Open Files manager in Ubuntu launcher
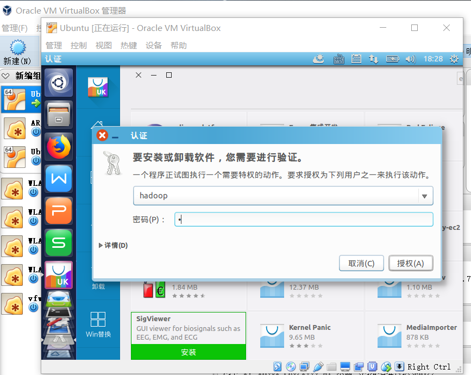The image size is (471, 375). 59,115
